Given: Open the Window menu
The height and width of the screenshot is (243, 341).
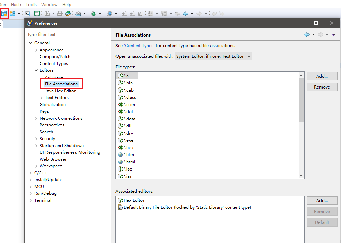Looking at the screenshot, I should coord(49,4).
